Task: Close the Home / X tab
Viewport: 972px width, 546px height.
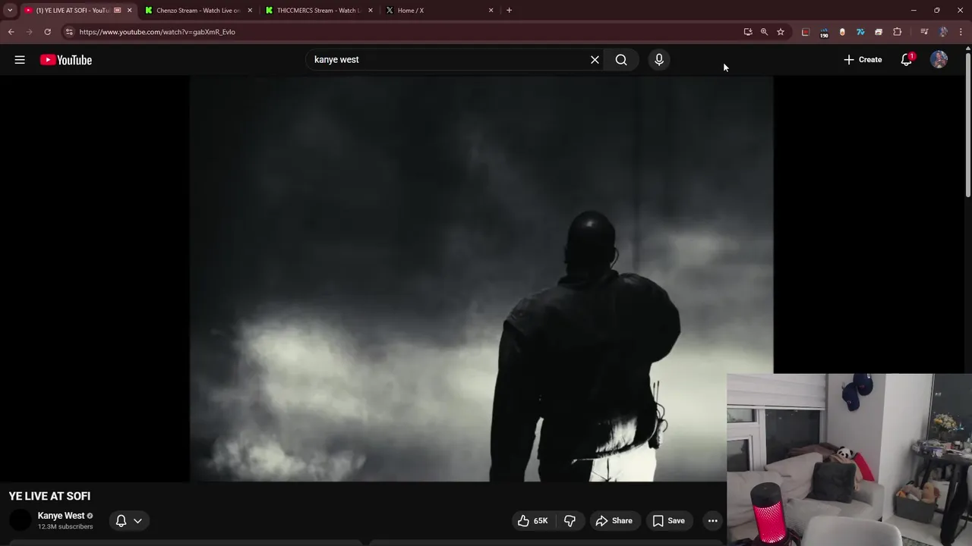Action: [x=491, y=11]
